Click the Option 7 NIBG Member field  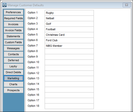[x=69, y=46]
